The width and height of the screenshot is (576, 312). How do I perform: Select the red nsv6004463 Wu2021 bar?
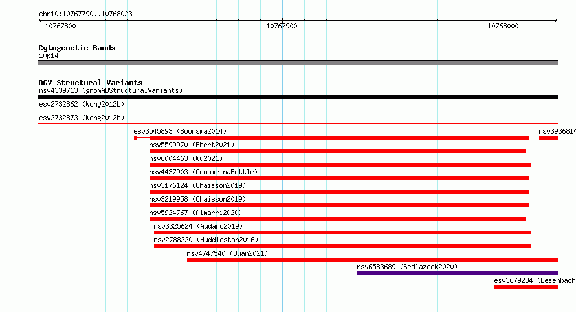(340, 165)
